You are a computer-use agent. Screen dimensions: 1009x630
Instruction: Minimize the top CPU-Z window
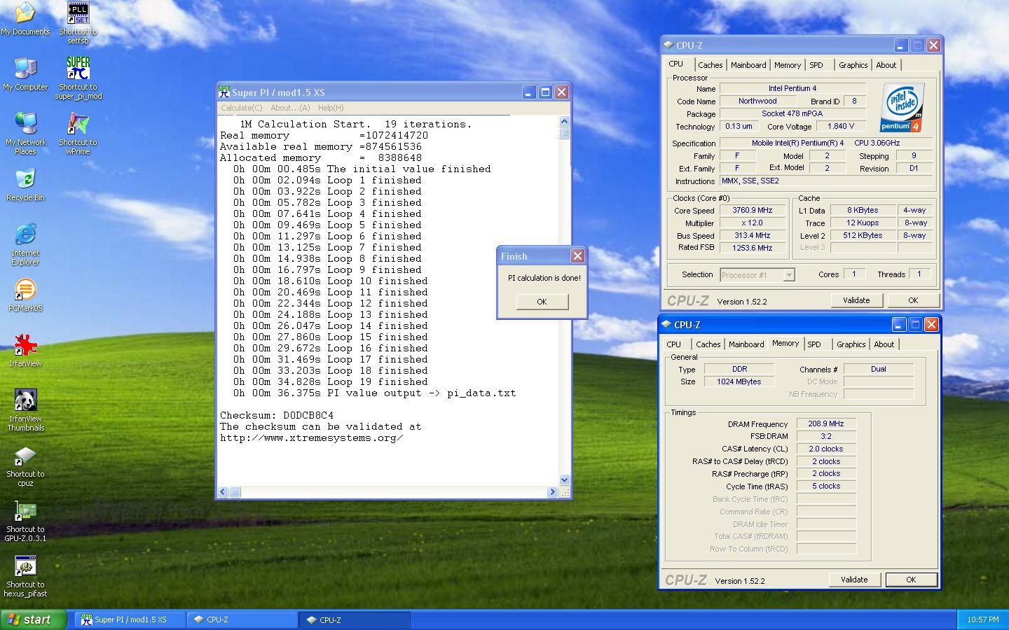tap(900, 45)
